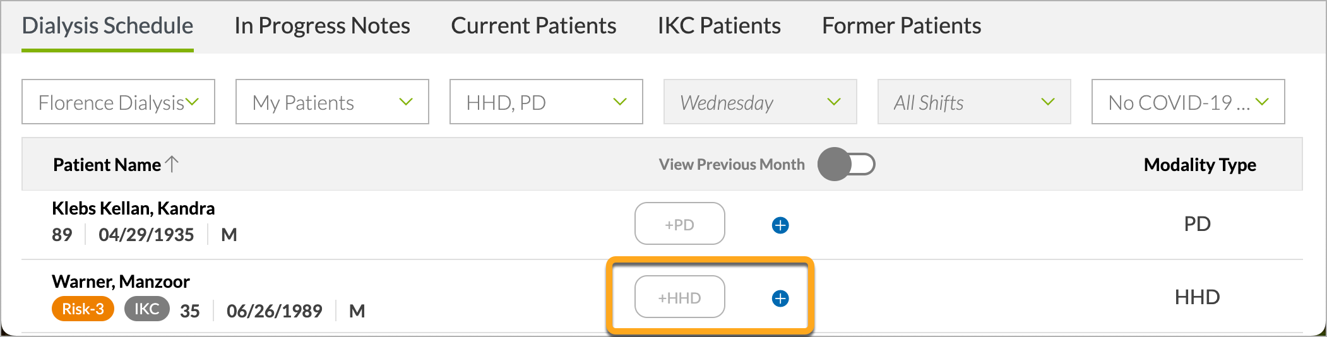The image size is (1327, 337).
Task: Click the Modality Type column header
Action: click(1199, 165)
